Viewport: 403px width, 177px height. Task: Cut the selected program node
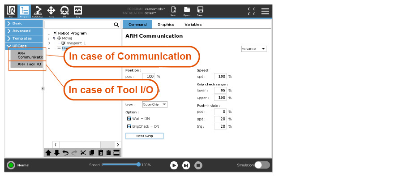[83, 153]
